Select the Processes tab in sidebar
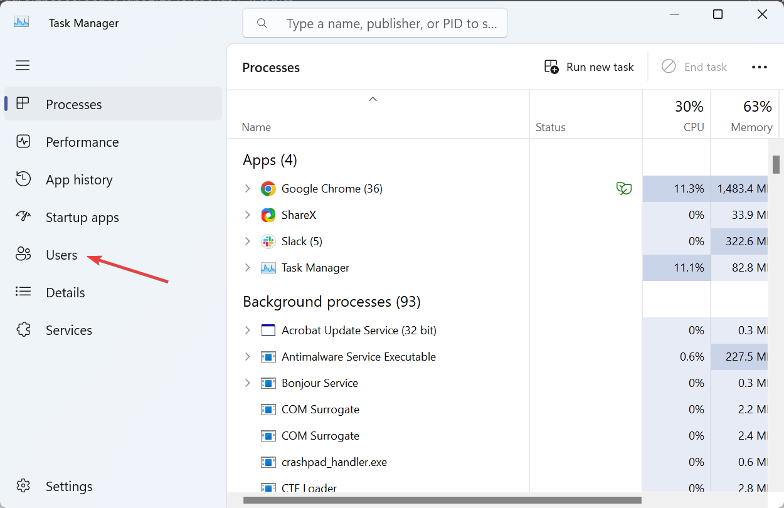The height and width of the screenshot is (508, 784). [73, 104]
